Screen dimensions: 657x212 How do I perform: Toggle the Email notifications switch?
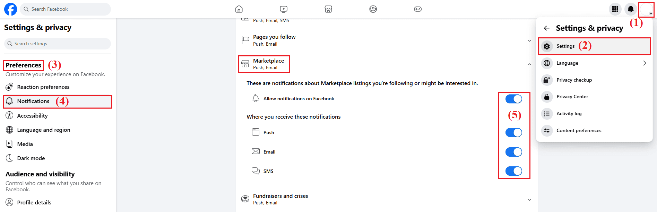coord(513,152)
